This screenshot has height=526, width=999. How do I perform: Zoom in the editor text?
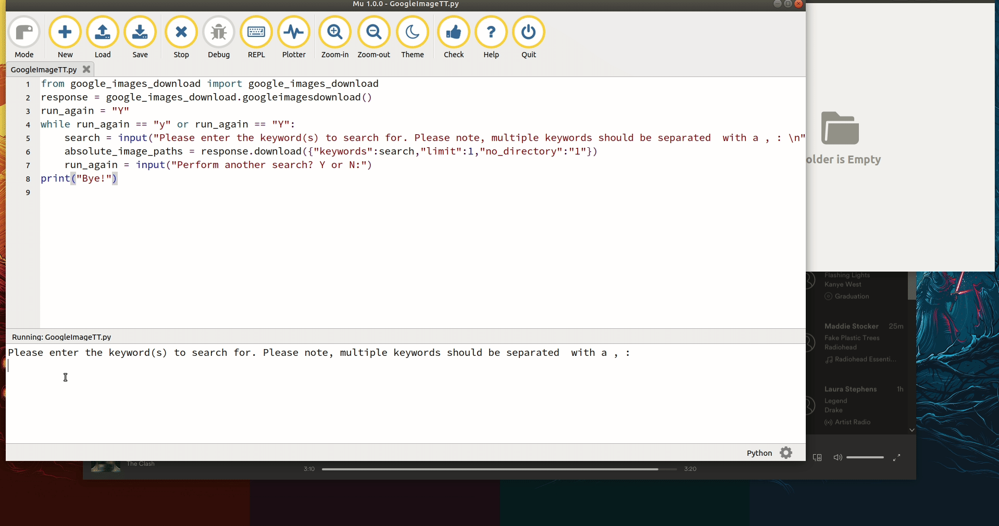point(335,37)
